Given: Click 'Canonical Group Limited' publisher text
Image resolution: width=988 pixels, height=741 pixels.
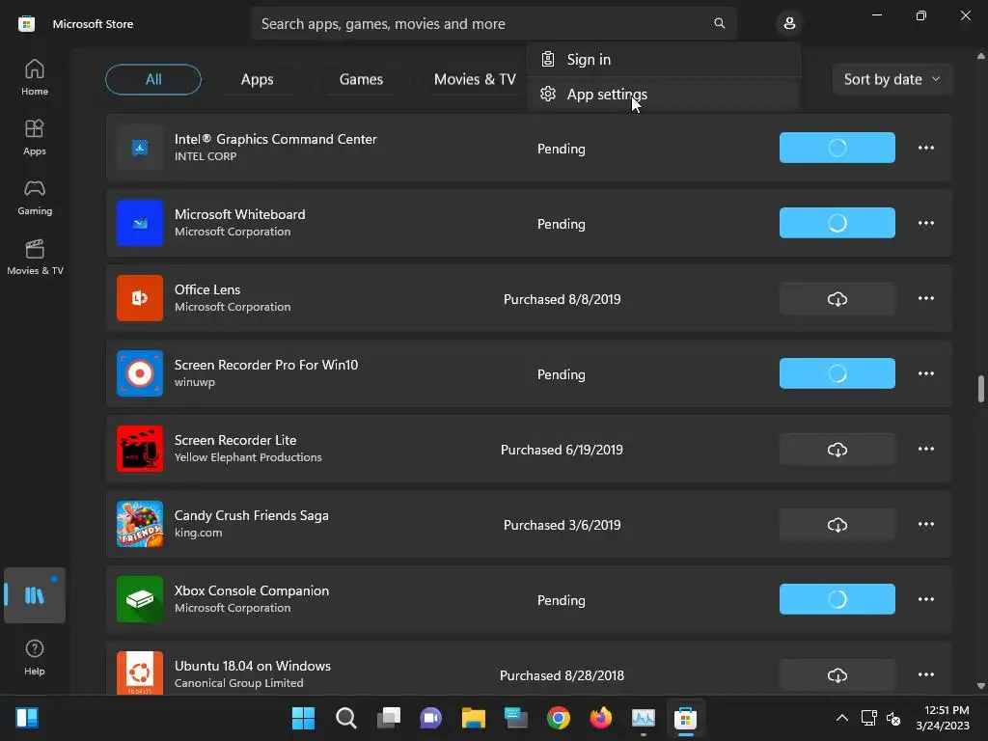Looking at the screenshot, I should tap(239, 683).
